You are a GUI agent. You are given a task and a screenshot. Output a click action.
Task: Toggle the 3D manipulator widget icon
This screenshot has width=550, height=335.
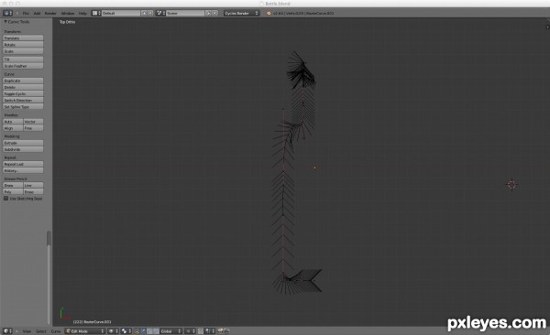137,331
